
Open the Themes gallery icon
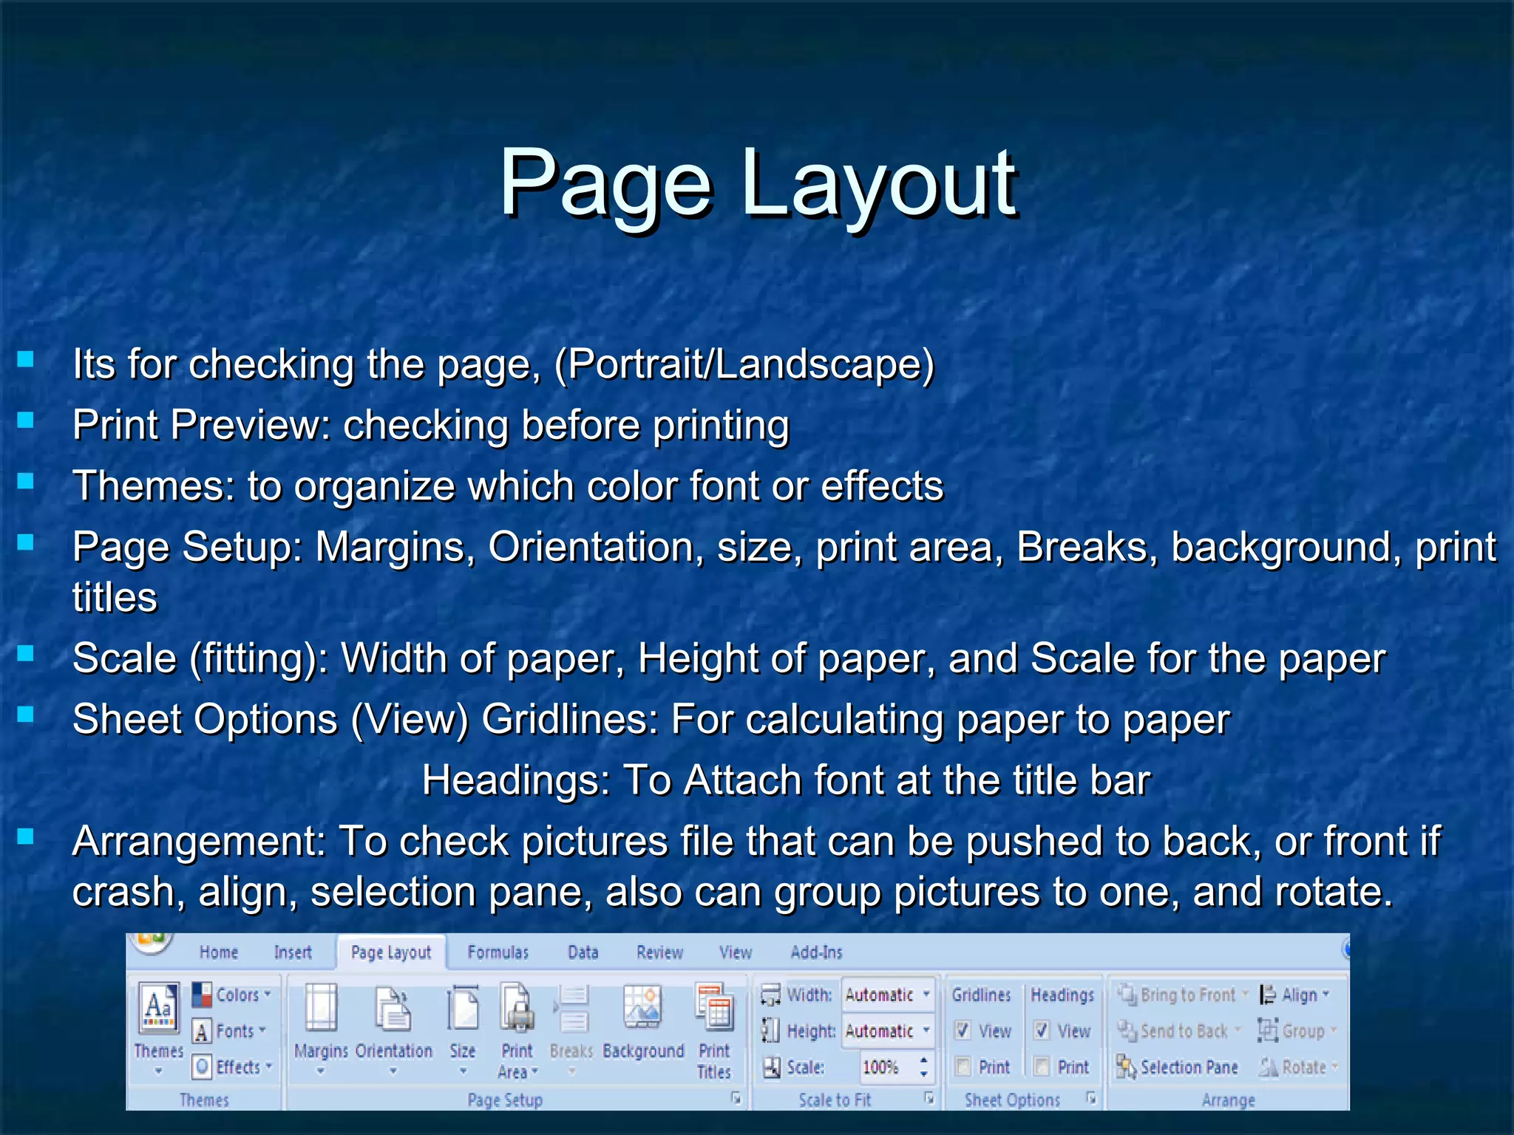[160, 1009]
